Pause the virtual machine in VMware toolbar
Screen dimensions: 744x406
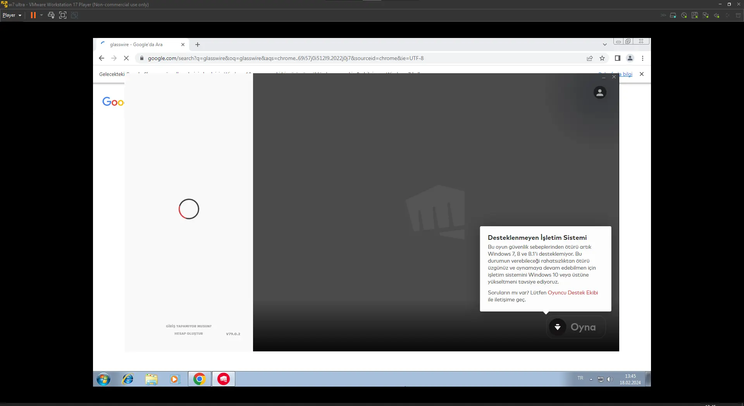(33, 15)
